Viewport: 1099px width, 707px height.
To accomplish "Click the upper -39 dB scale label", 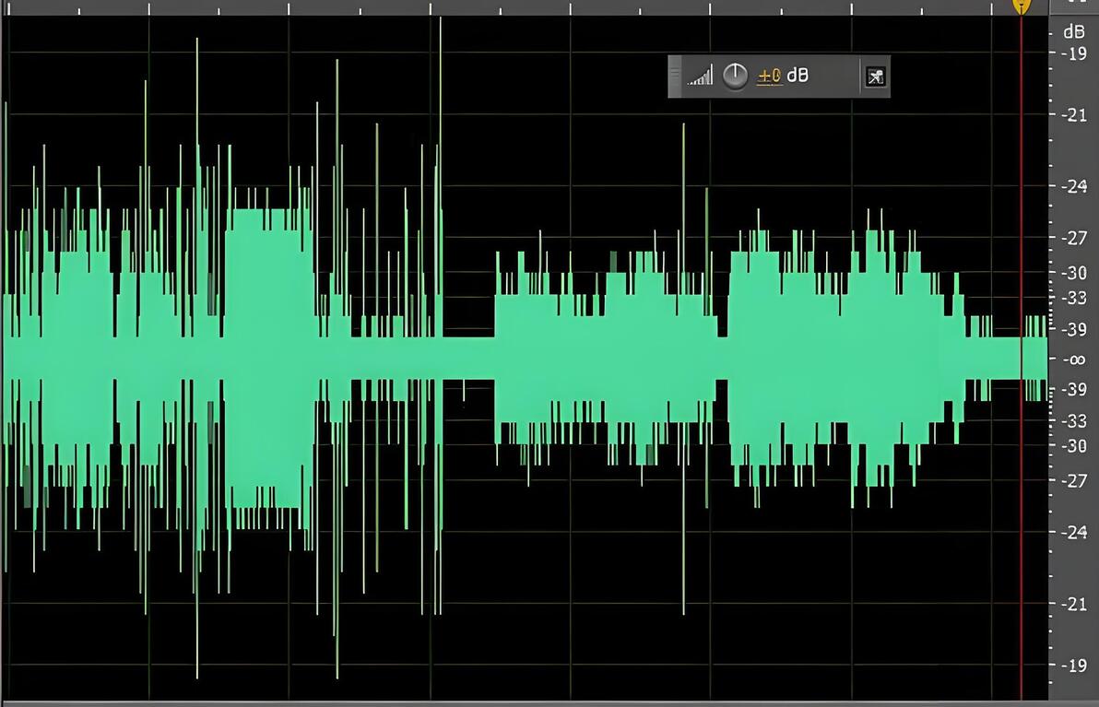I will tap(1074, 329).
